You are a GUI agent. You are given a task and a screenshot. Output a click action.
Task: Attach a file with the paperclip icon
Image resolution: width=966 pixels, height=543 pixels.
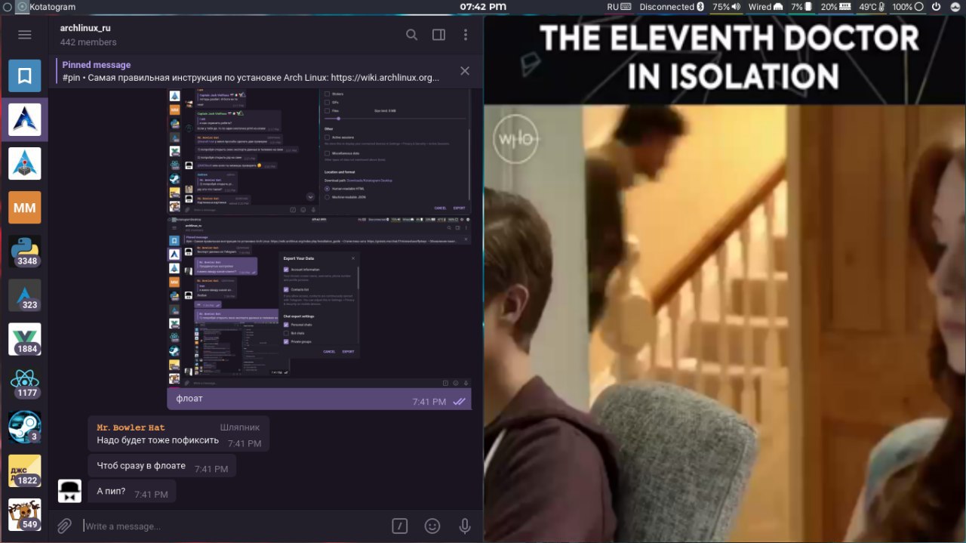point(65,526)
